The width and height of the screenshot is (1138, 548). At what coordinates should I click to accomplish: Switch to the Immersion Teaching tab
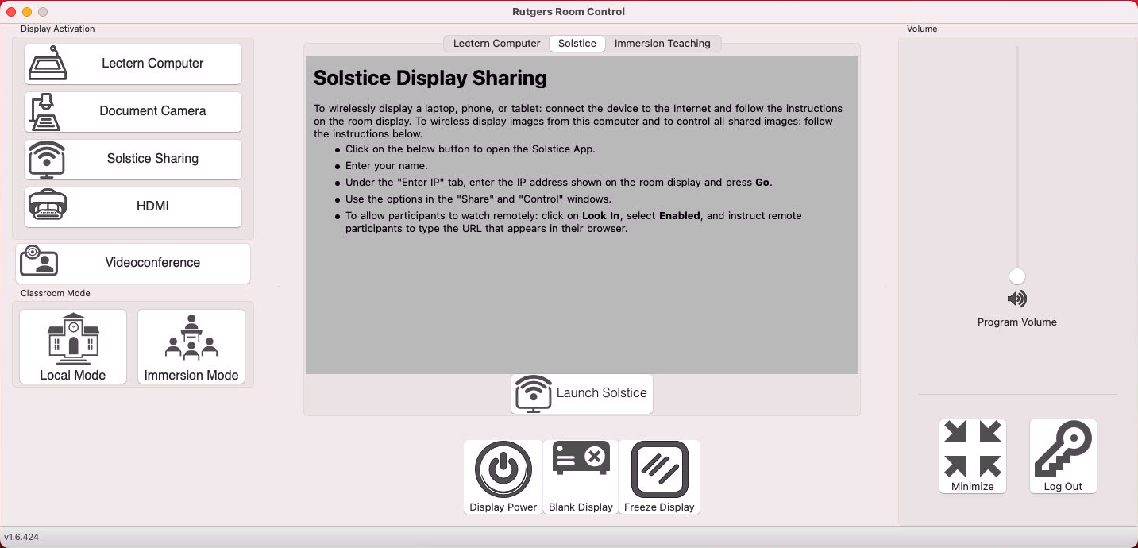coord(662,44)
